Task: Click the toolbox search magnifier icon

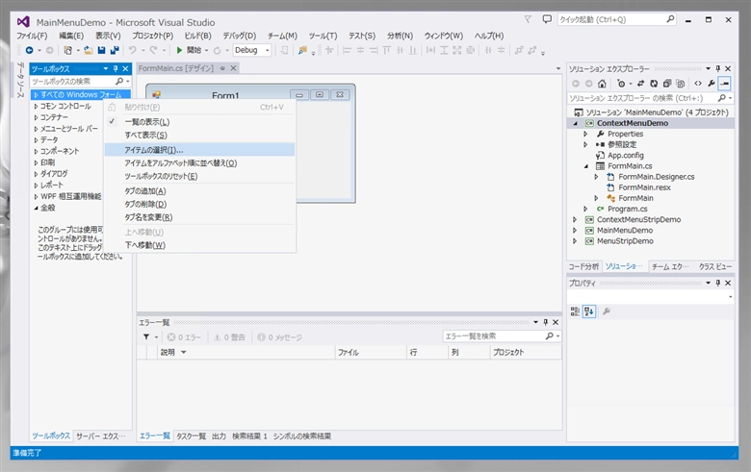Action: click(119, 82)
